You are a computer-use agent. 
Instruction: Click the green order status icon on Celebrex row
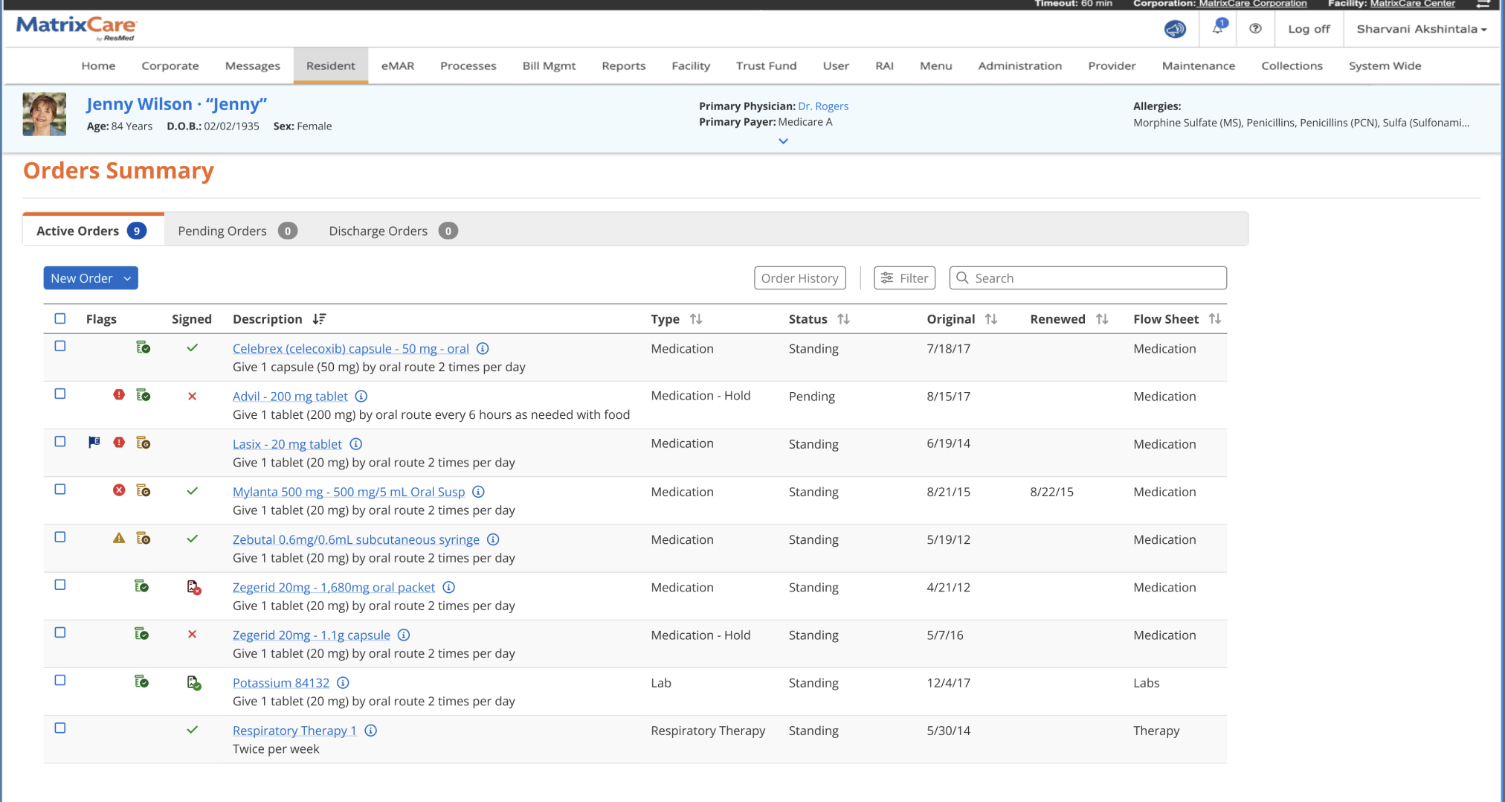144,347
